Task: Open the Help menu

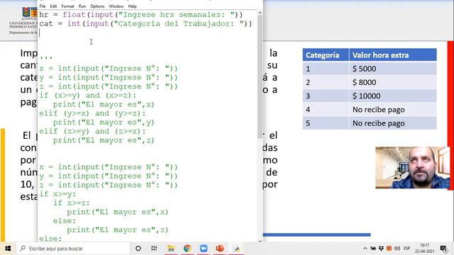Action: pos(133,6)
